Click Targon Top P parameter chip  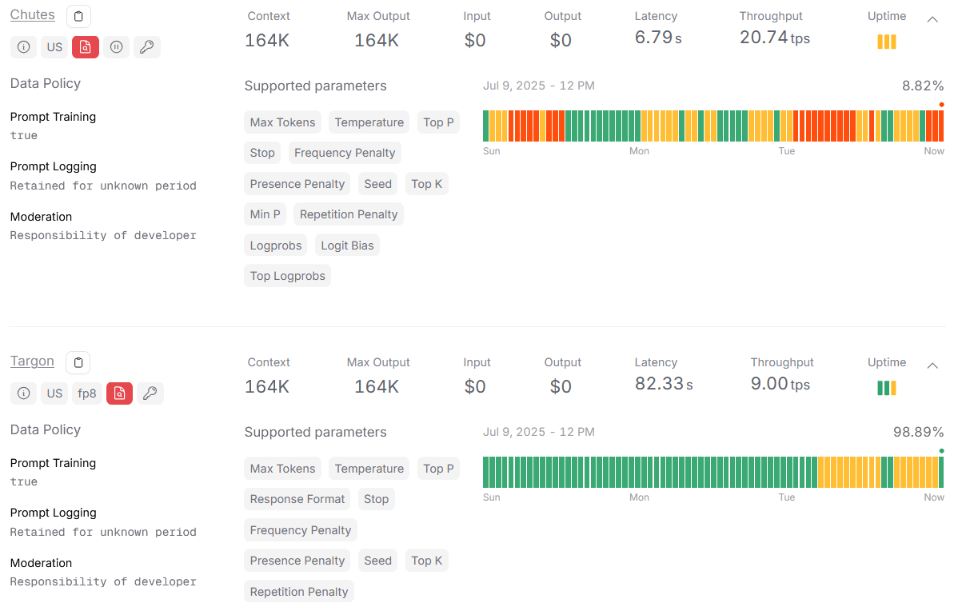(x=438, y=469)
